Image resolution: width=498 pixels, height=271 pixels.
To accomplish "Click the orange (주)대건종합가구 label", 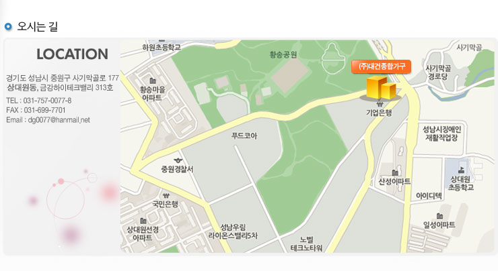I will click(x=382, y=66).
